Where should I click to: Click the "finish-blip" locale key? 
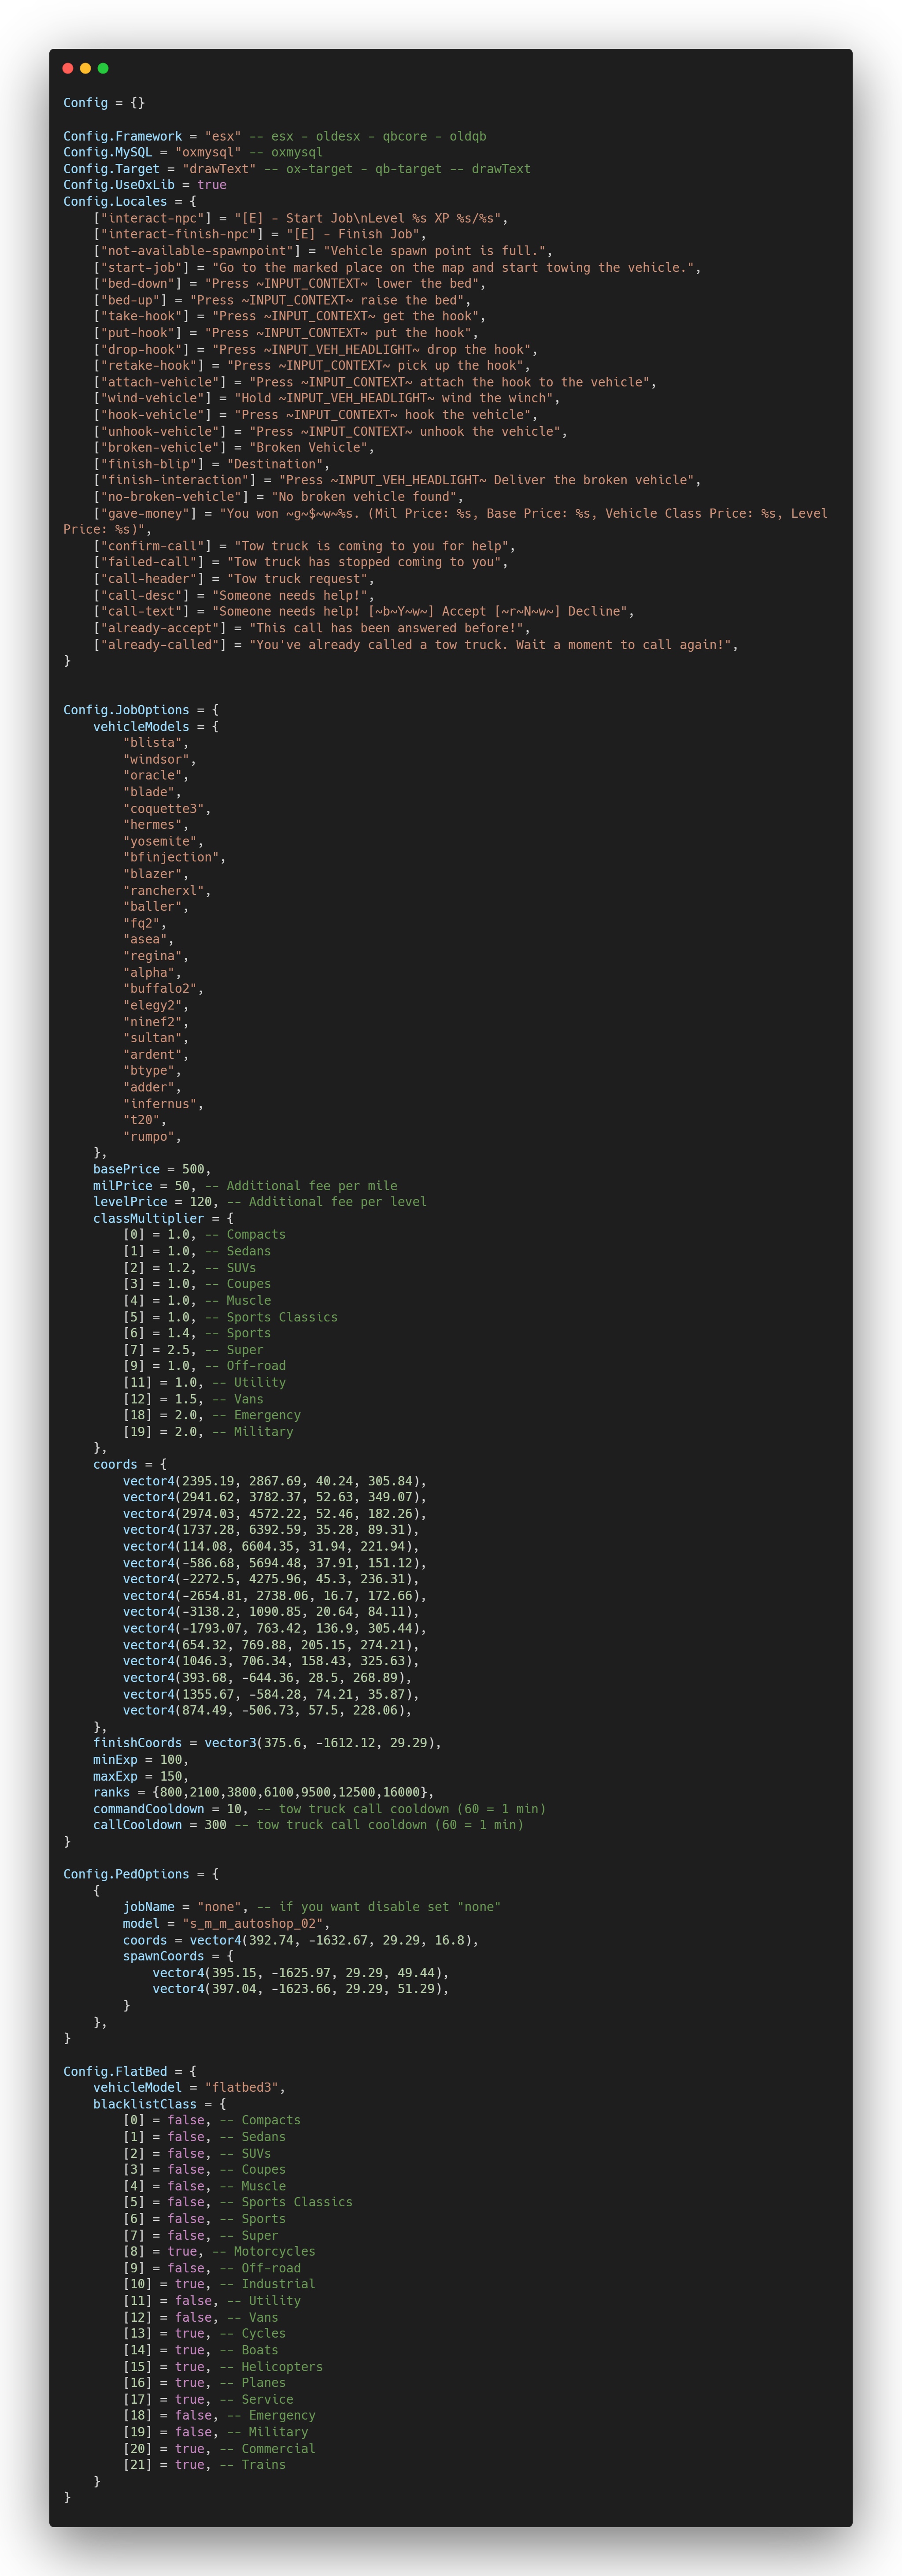[x=152, y=464]
